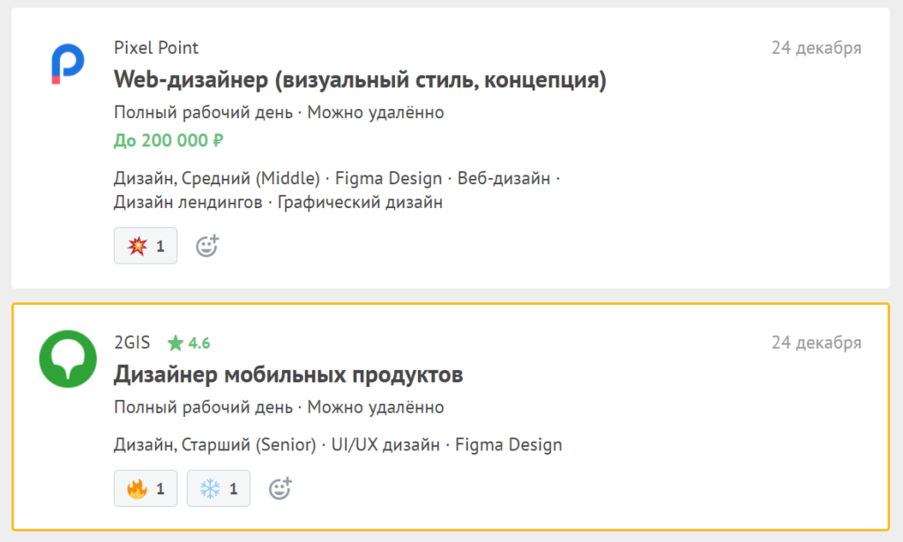
Task: Click Figma Design tag in the 2GIS card
Action: [509, 445]
